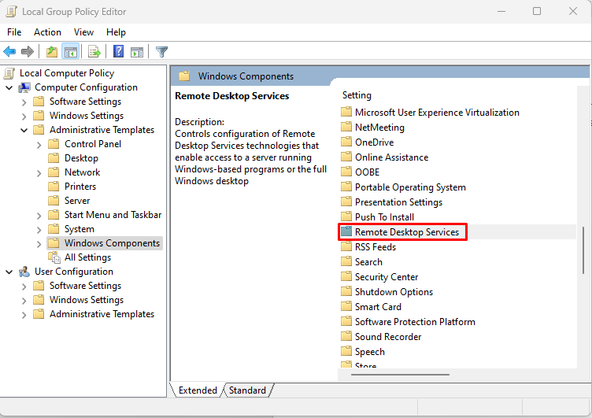Click the OneDrive folder icon
Screen dimensions: 592x418
[x=346, y=142]
